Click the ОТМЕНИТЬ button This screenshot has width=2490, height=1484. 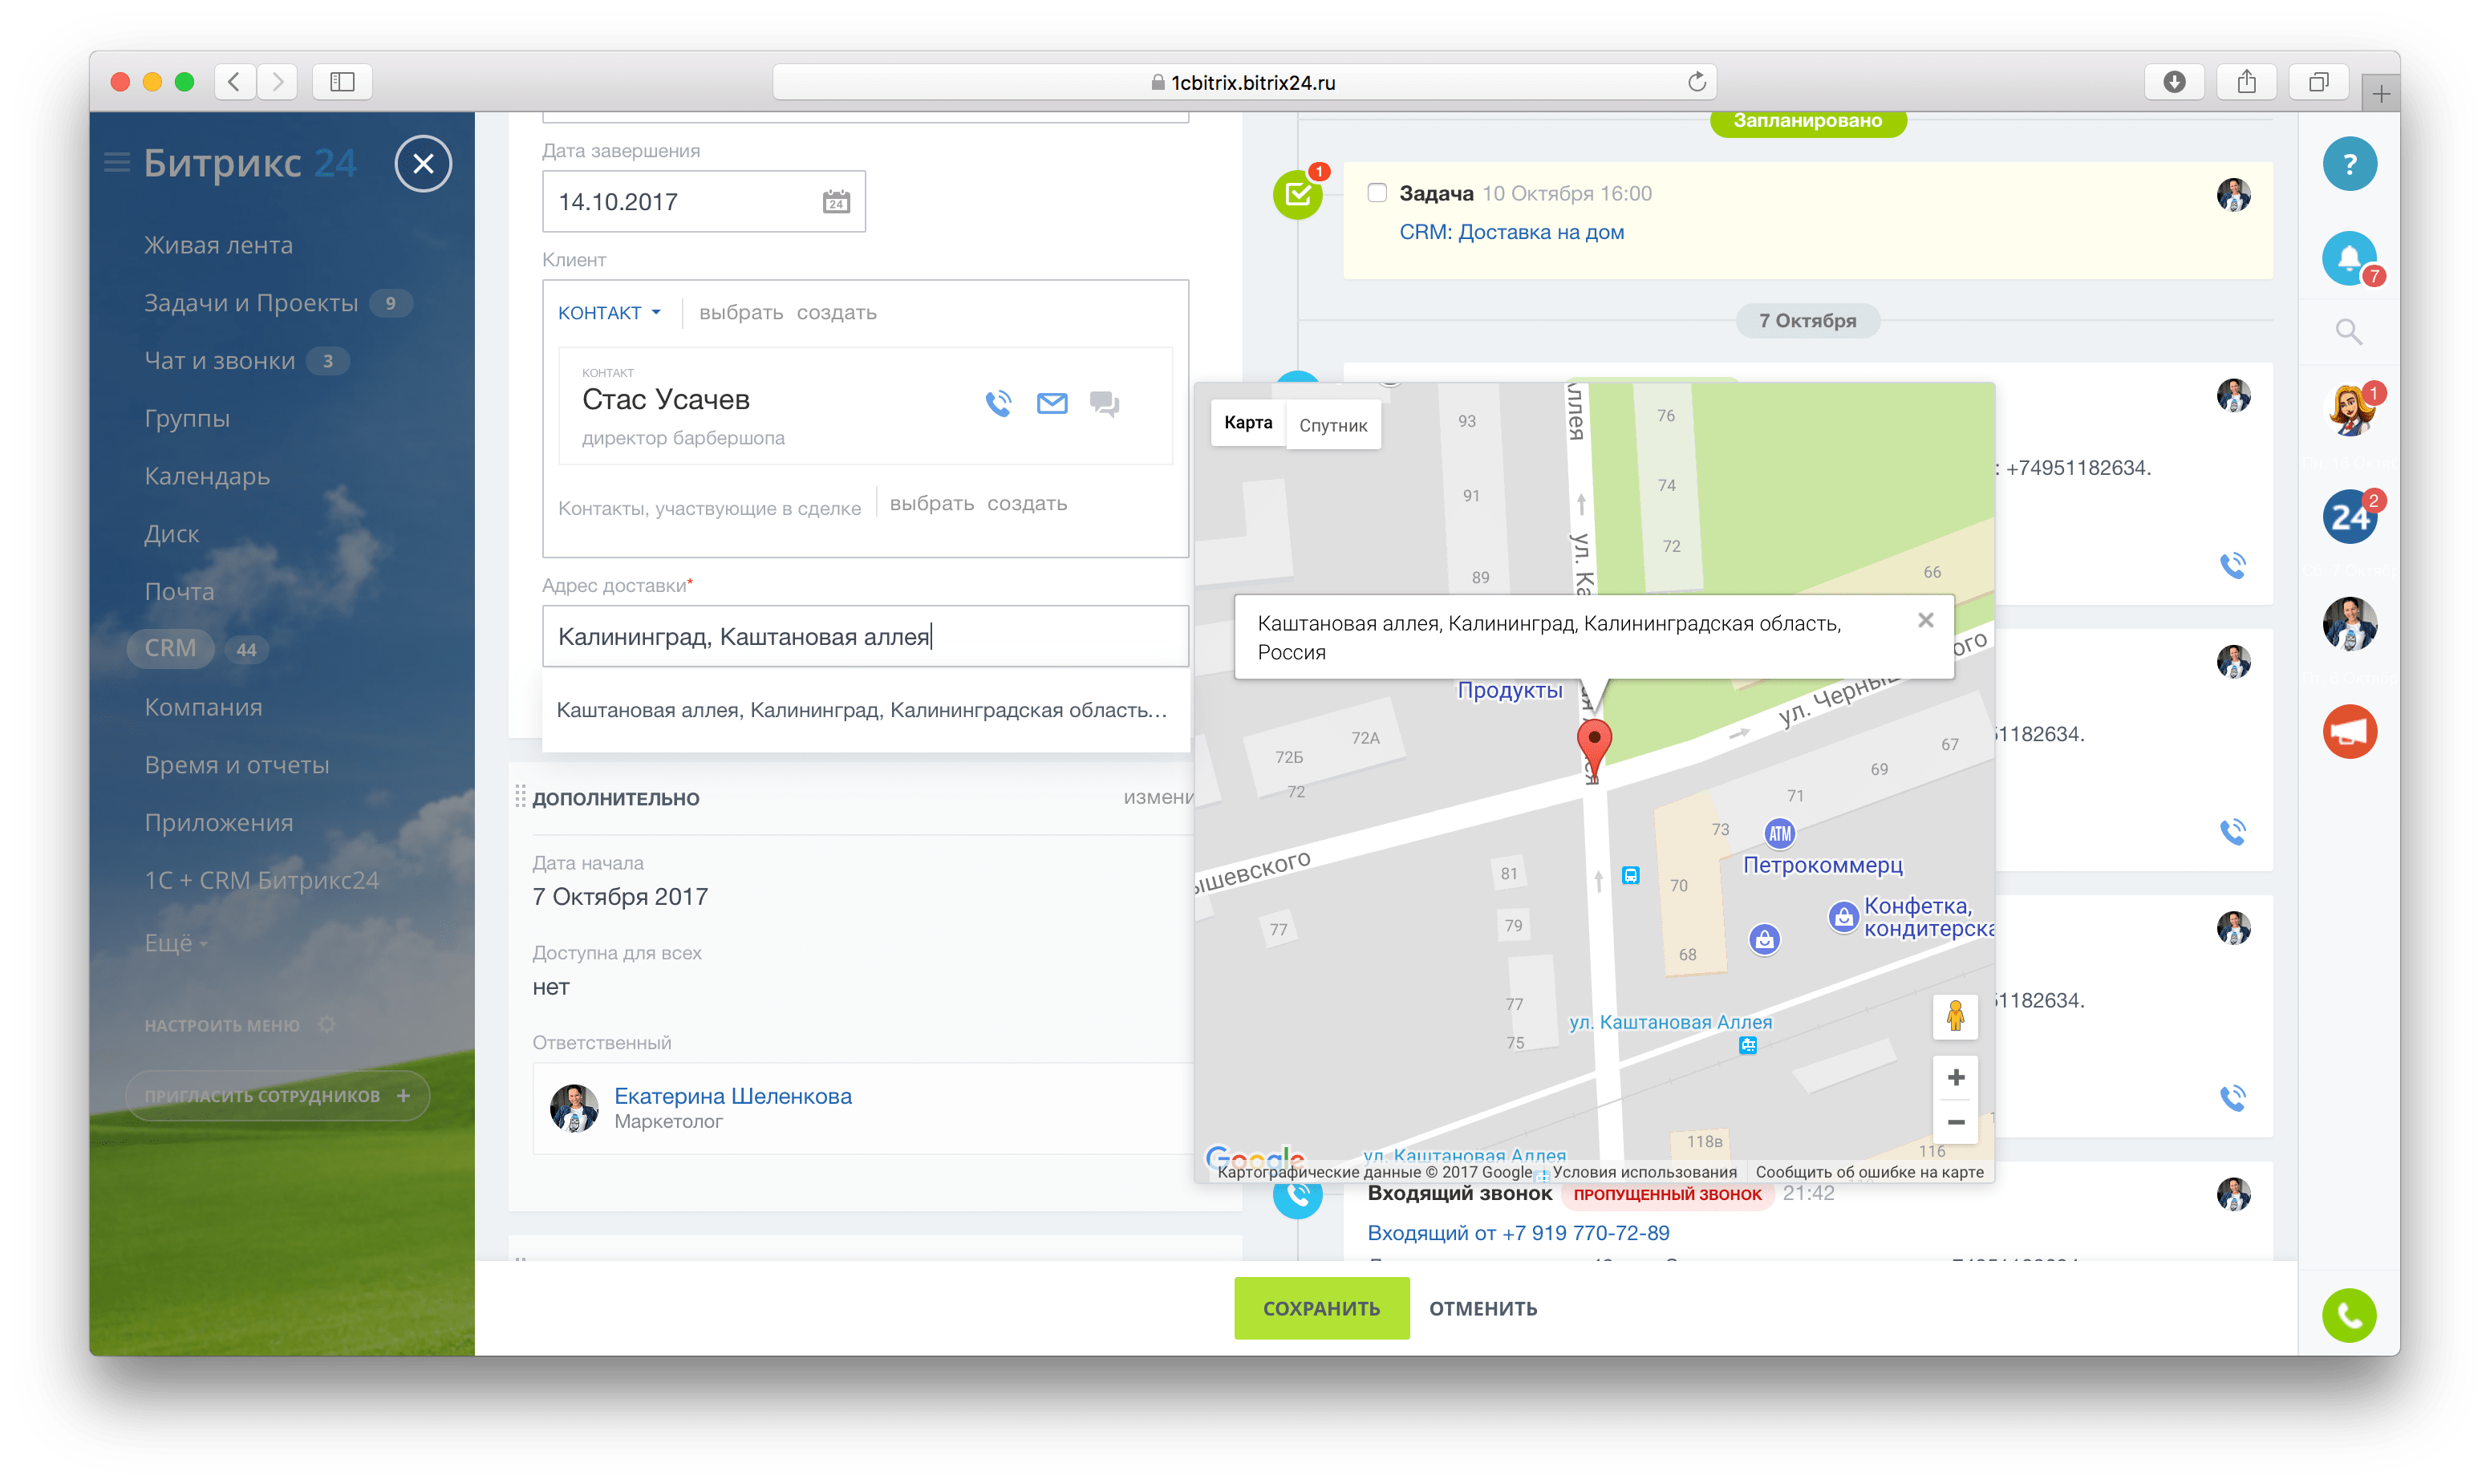[x=1482, y=1308]
